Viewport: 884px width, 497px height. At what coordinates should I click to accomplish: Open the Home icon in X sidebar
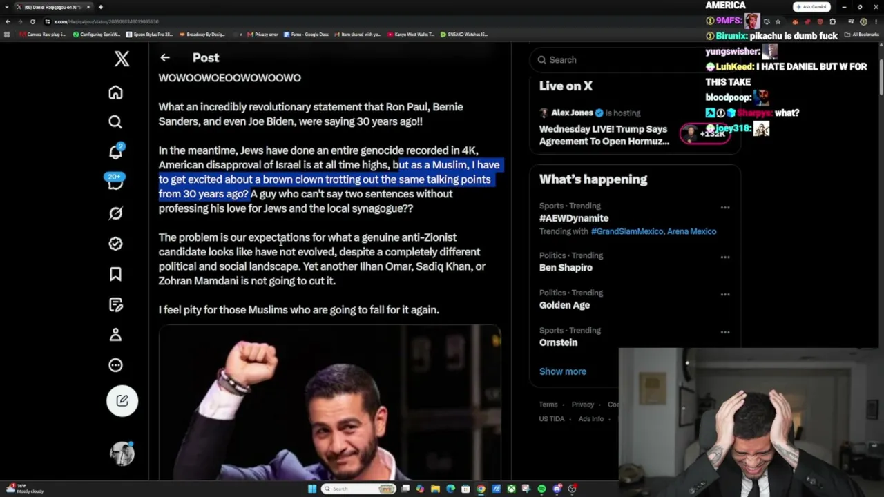(x=115, y=92)
